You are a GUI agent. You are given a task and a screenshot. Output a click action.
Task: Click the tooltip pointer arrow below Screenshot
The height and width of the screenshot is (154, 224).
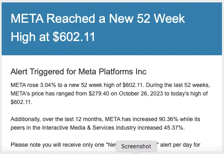click(x=136, y=153)
